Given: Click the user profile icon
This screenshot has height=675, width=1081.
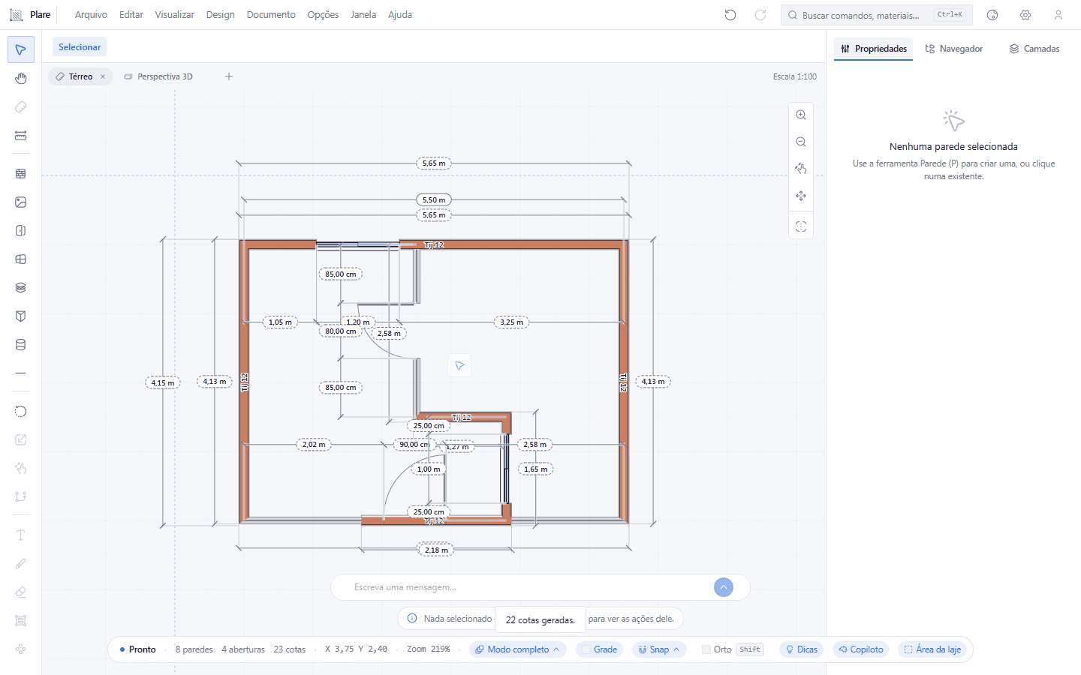Looking at the screenshot, I should coord(1058,15).
